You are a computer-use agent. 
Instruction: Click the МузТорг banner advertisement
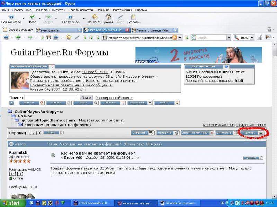(x=198, y=55)
